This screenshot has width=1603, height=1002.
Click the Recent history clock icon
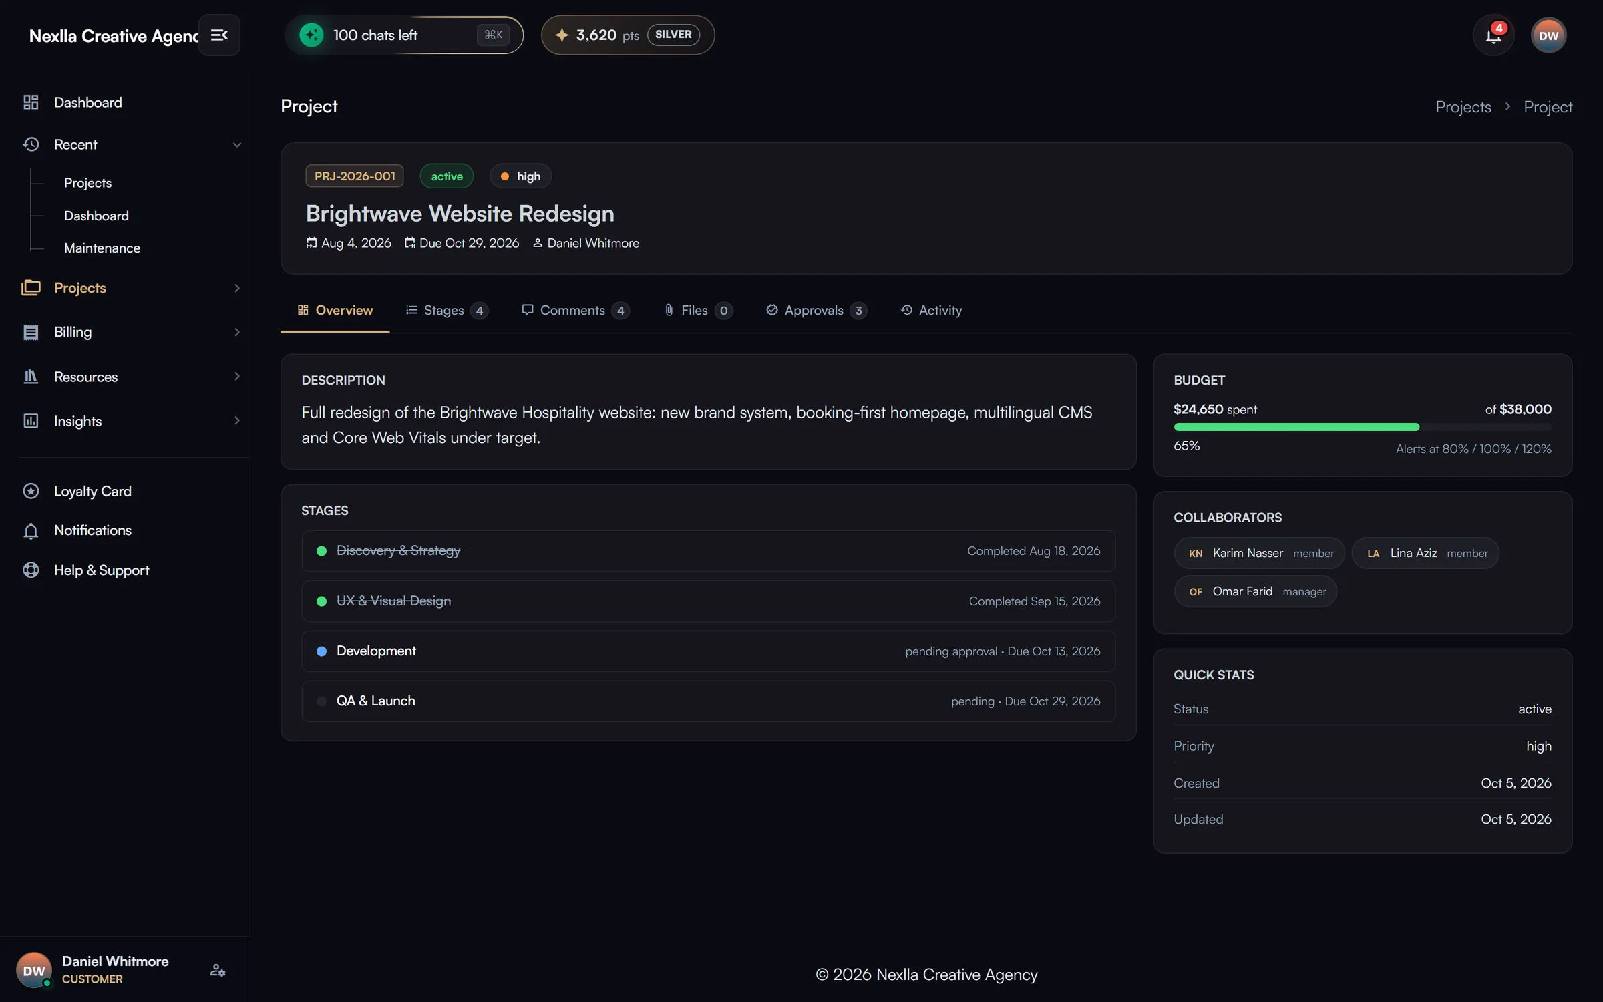(31, 144)
